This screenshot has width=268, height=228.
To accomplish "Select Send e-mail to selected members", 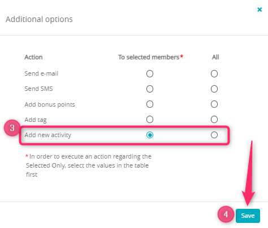I will [150, 73].
